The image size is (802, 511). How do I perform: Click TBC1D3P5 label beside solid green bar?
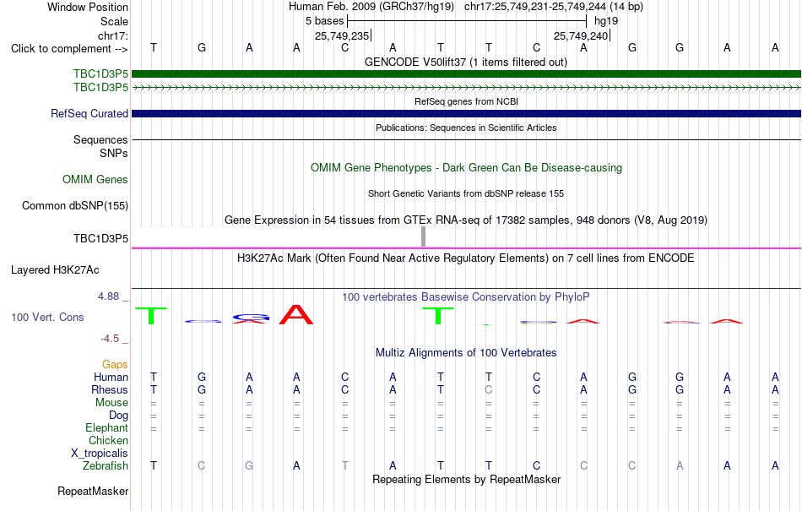click(x=100, y=74)
